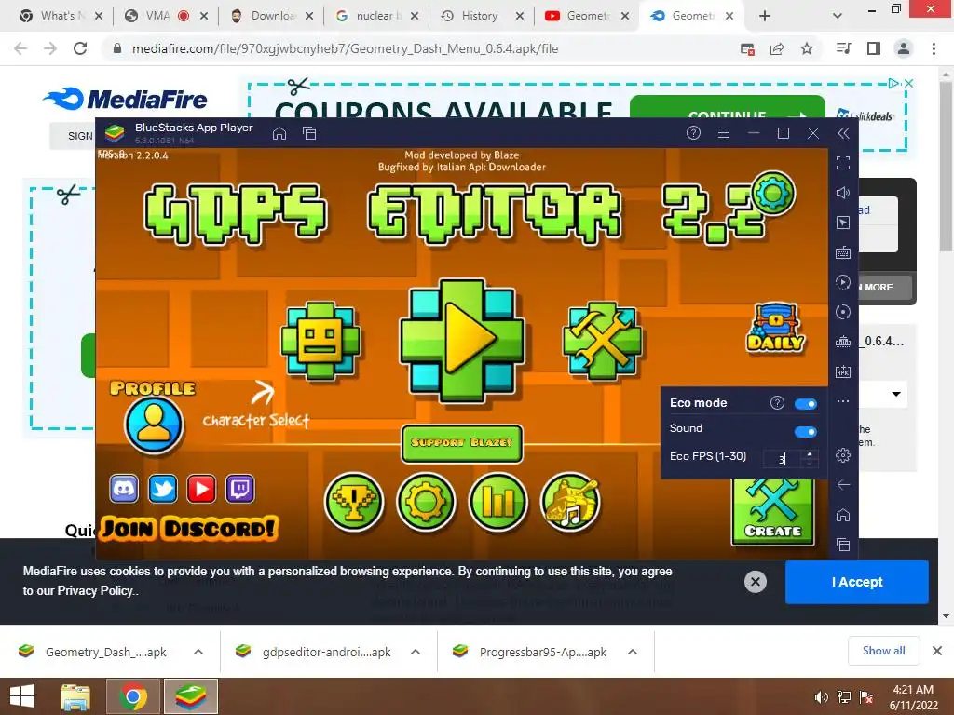Open the game settings gear button
The width and height of the screenshot is (954, 715).
coord(426,502)
